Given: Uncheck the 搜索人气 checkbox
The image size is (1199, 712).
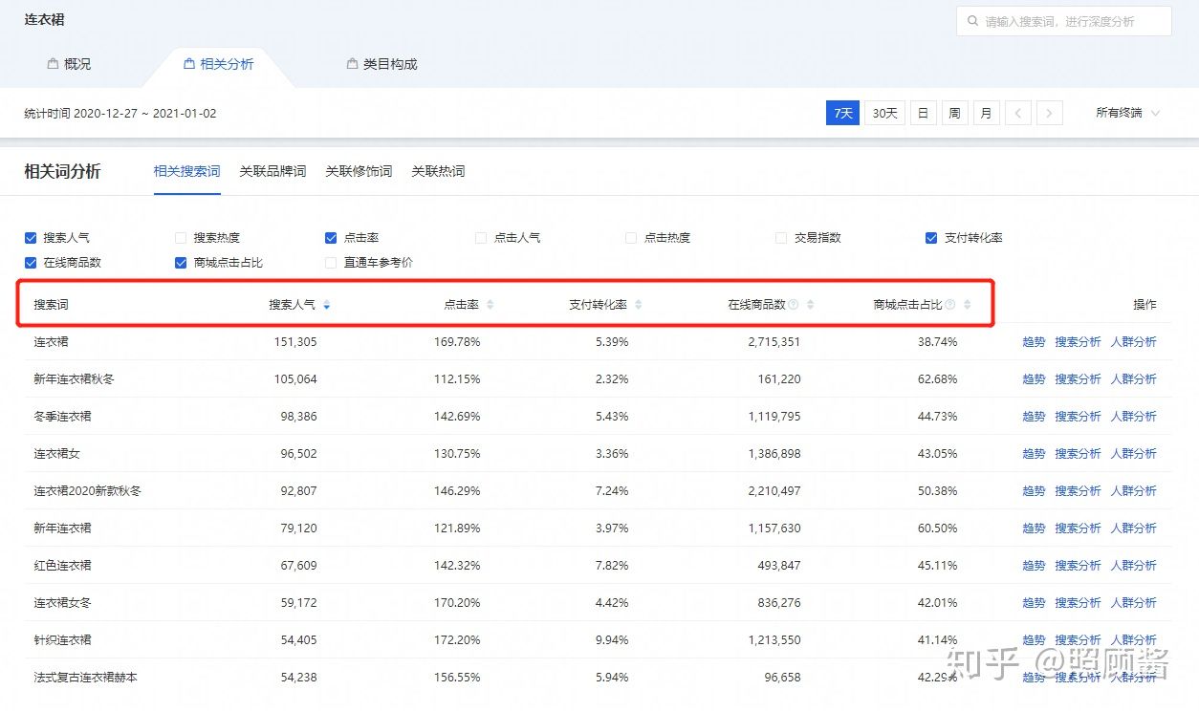Looking at the screenshot, I should pos(31,237).
